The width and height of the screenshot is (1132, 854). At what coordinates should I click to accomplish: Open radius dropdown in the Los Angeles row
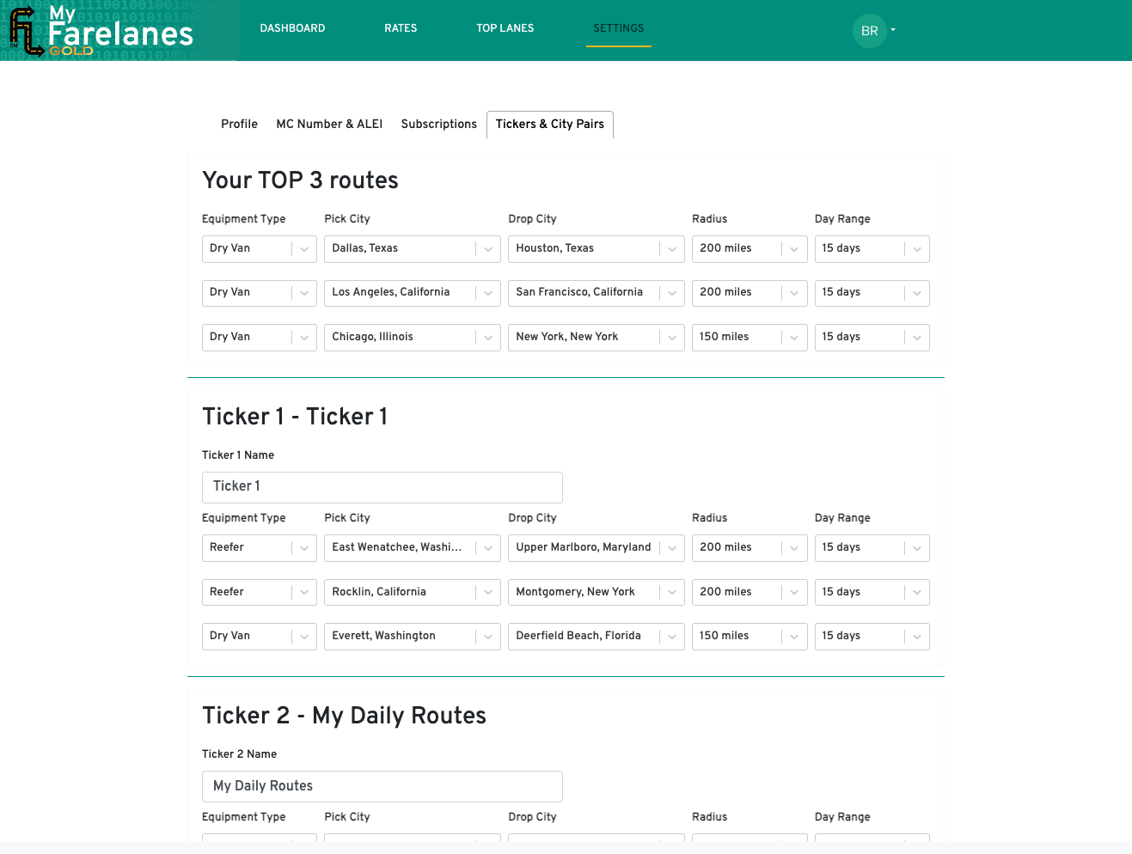point(750,292)
